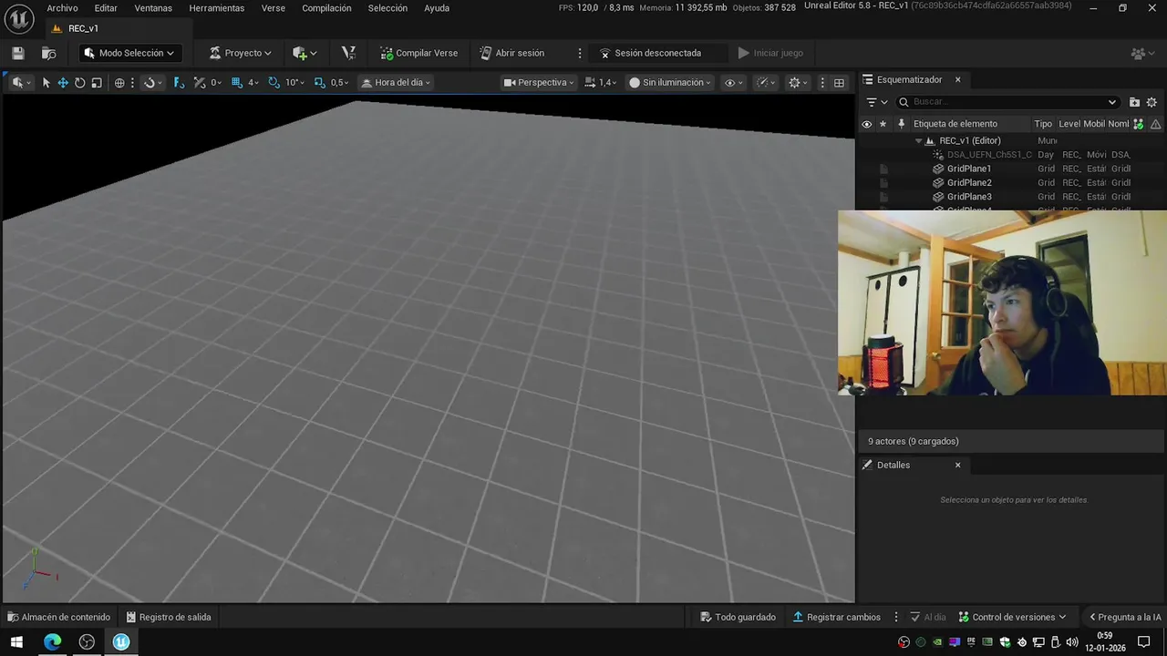
Task: Open Sin iluminación view mode dropdown
Action: (x=669, y=82)
